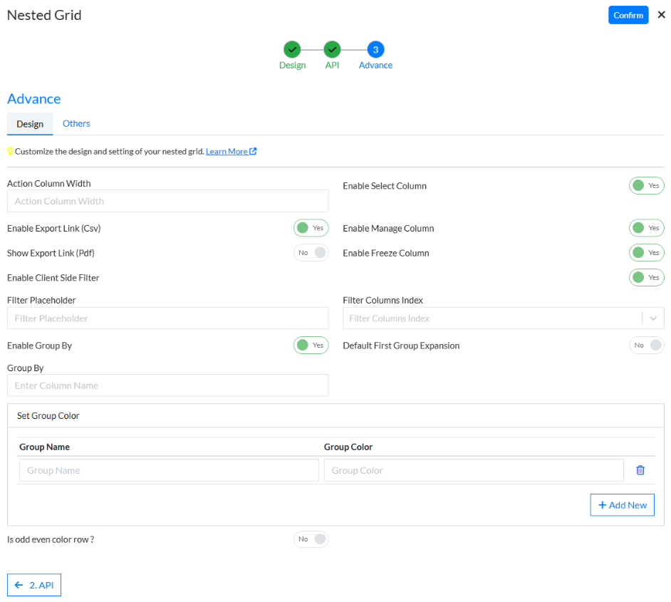671x602 pixels.
Task: Toggle Enable Export Link (Csv) switch
Action: (311, 228)
